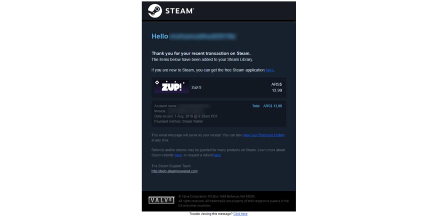The height and width of the screenshot is (219, 423).
Task: Click the Valve Corporation copyright text
Action: [234, 201]
